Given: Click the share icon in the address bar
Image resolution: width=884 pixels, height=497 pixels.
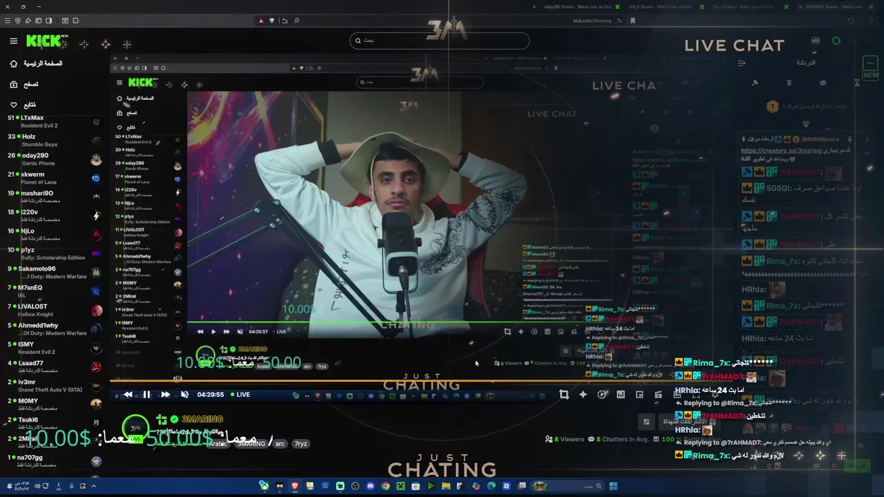Looking at the screenshot, I should coord(285,21).
